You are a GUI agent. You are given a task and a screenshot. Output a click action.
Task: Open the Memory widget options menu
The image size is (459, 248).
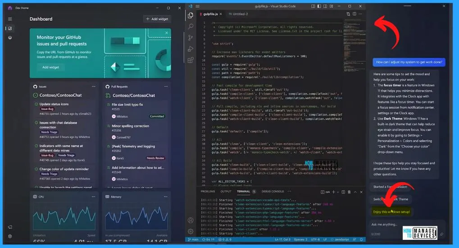pos(166,197)
